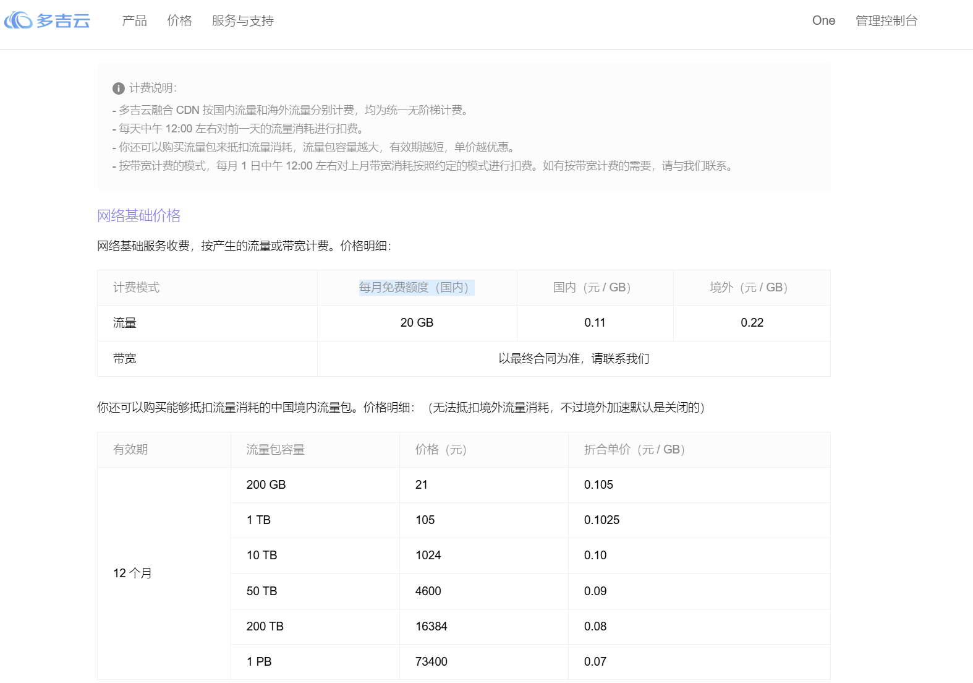Image resolution: width=973 pixels, height=683 pixels.
Task: Click the 1 TB package row
Action: [530, 520]
